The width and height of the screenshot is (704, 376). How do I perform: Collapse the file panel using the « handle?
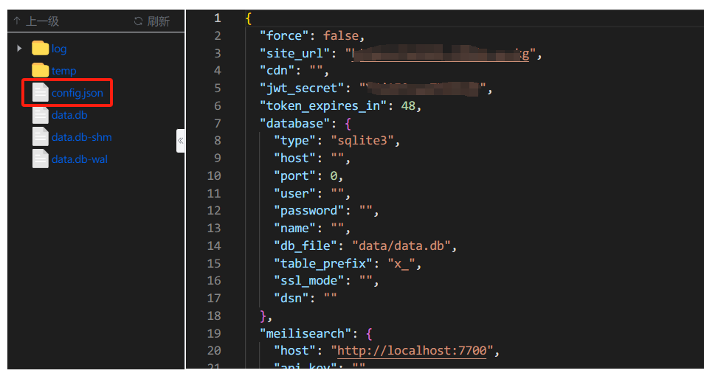pos(180,140)
